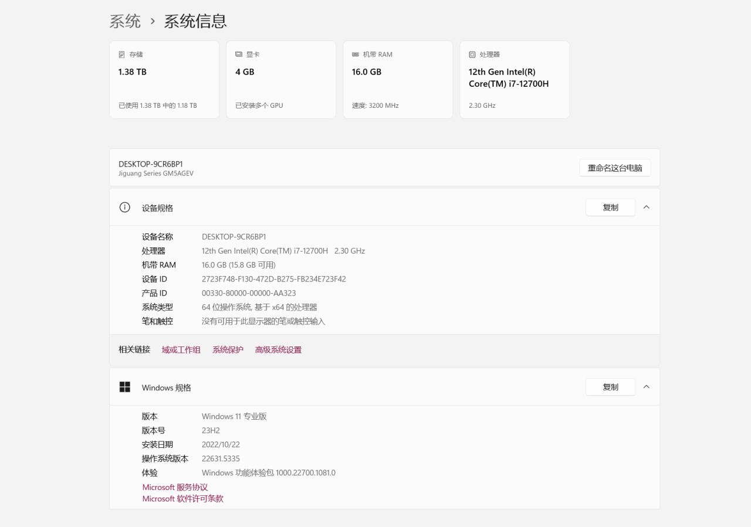The height and width of the screenshot is (527, 751).
Task: Click Windows 功能体验包 1000.22700.1081.0 value
Action: (269, 472)
